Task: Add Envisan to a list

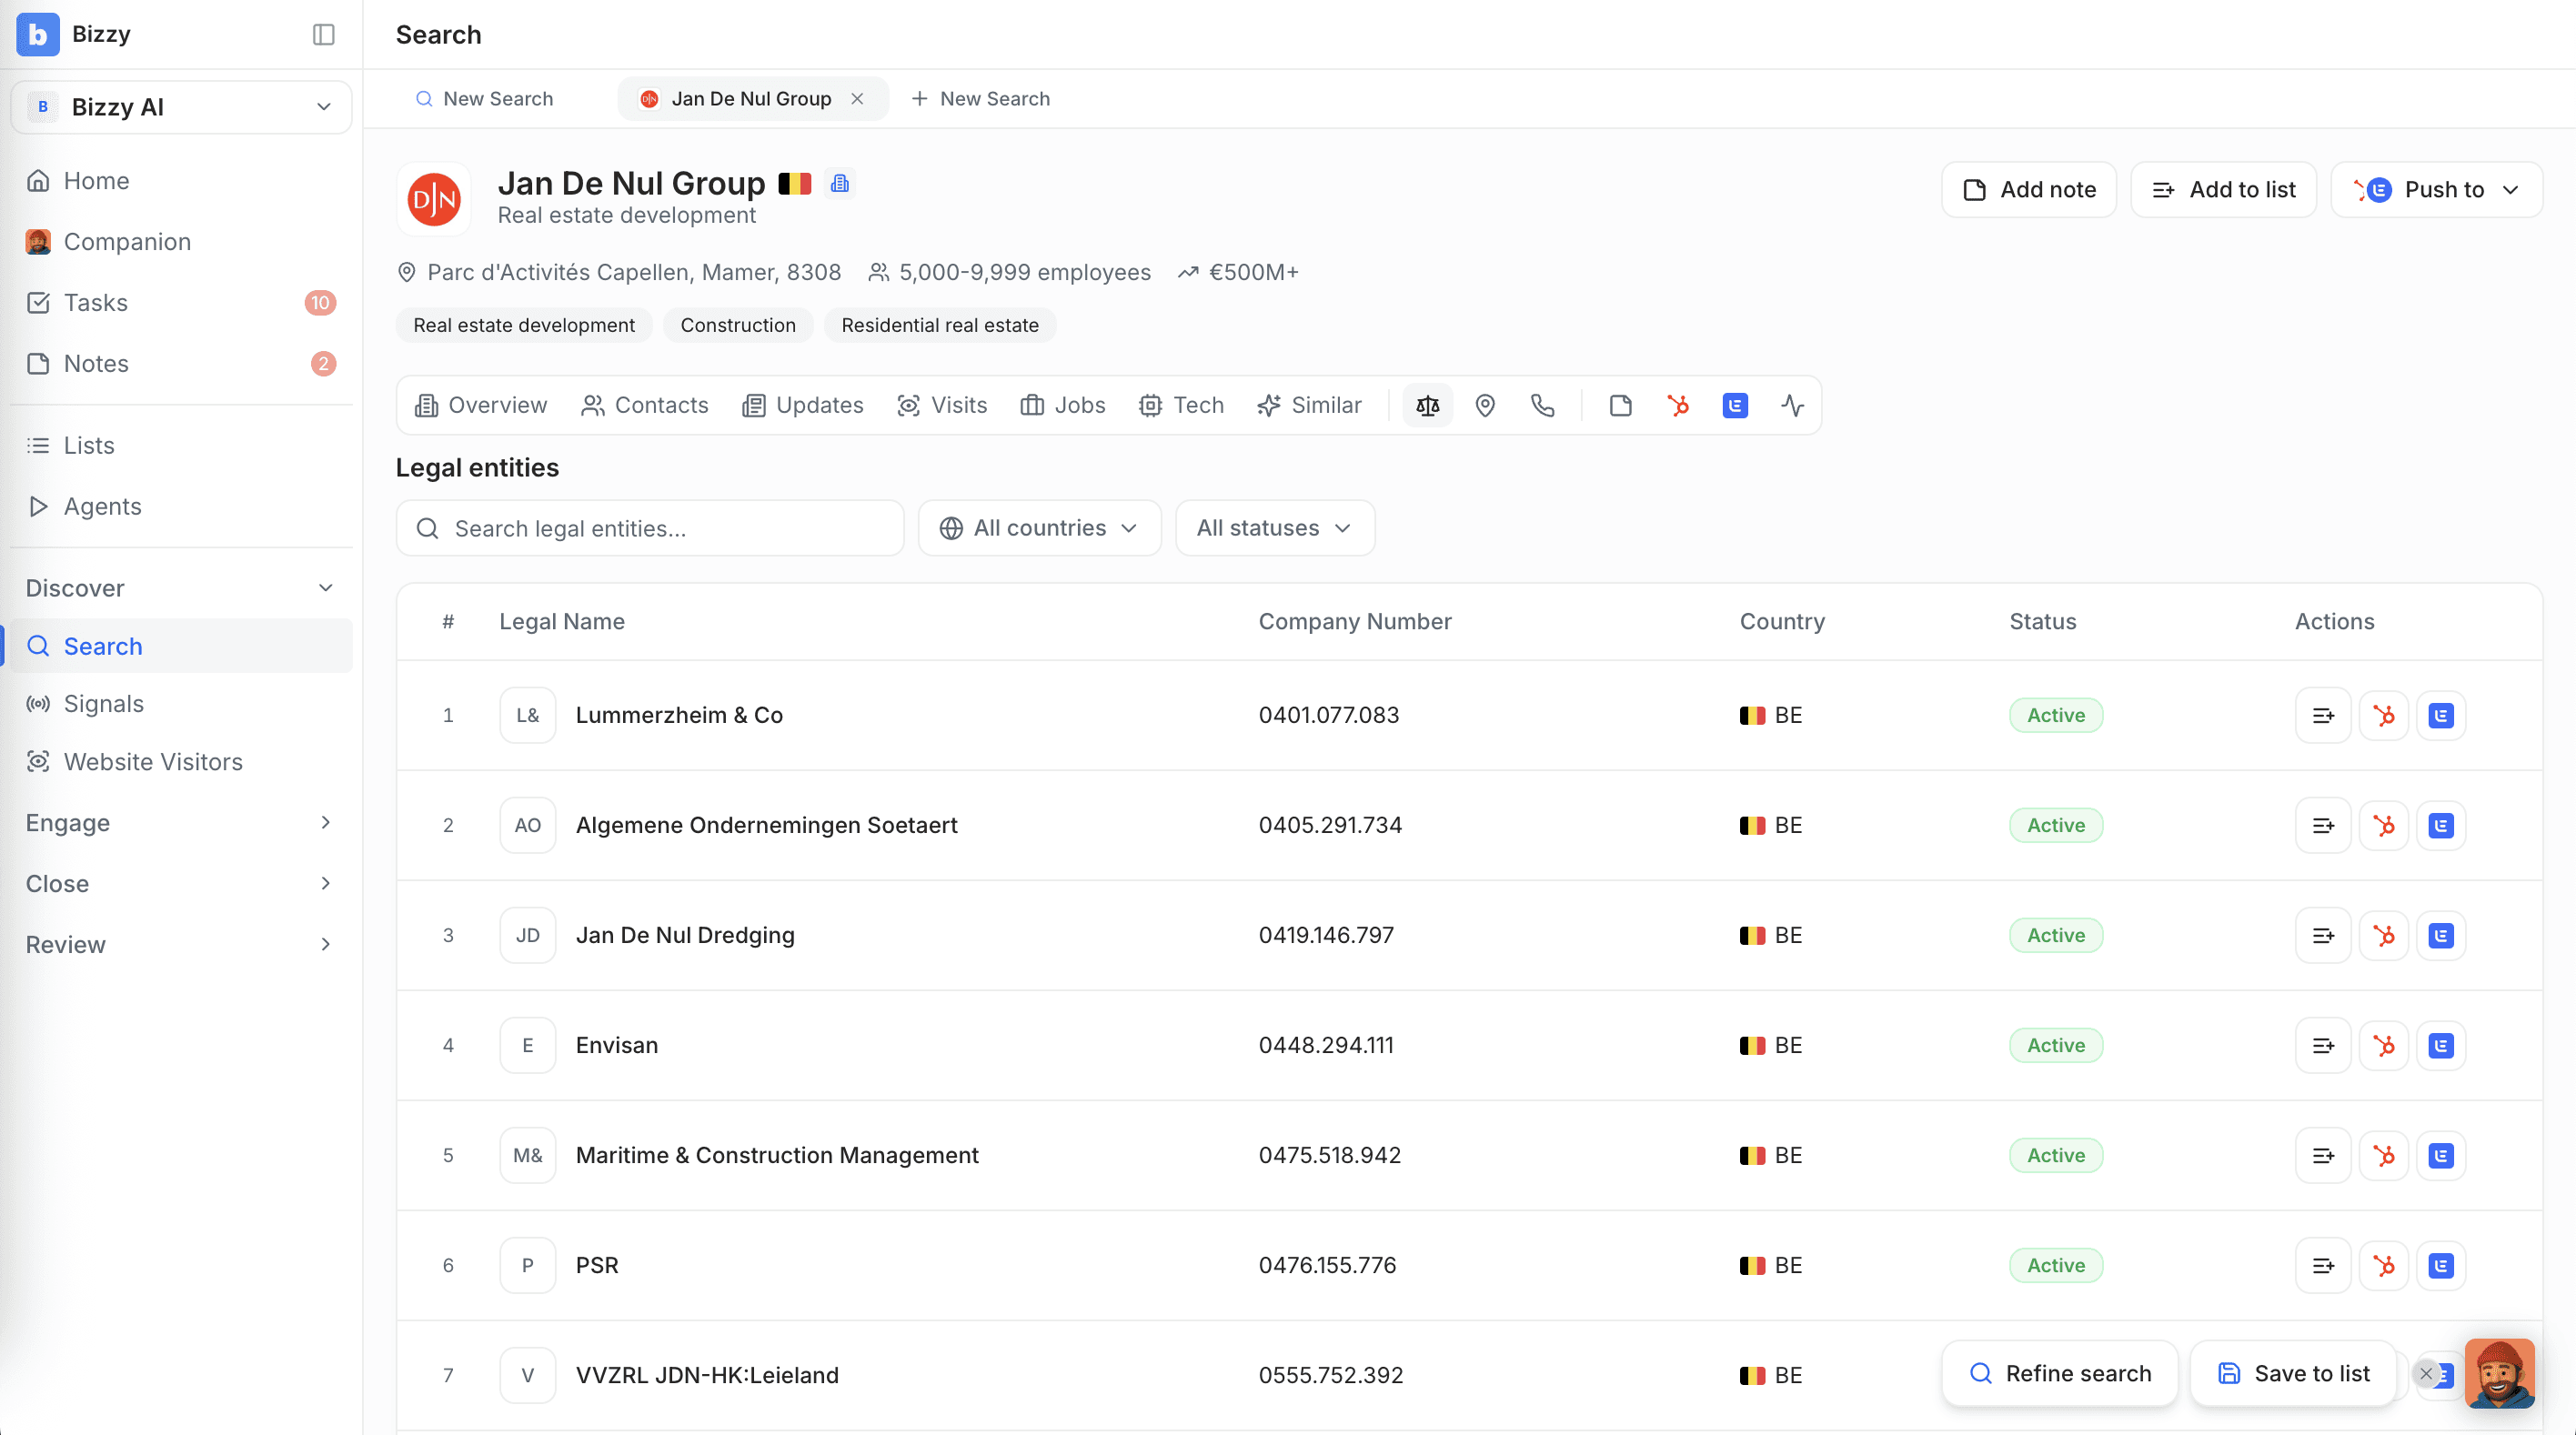Action: point(2323,1045)
